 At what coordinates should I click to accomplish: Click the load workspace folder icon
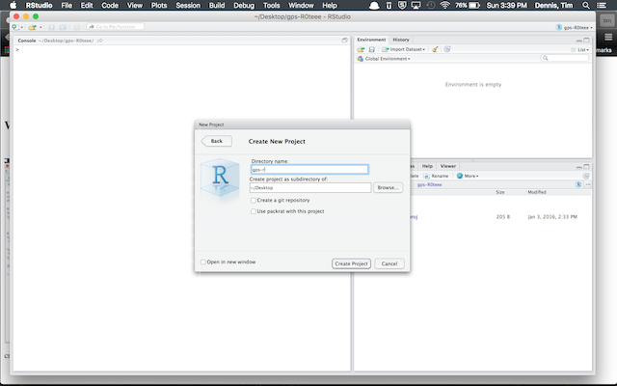point(361,49)
